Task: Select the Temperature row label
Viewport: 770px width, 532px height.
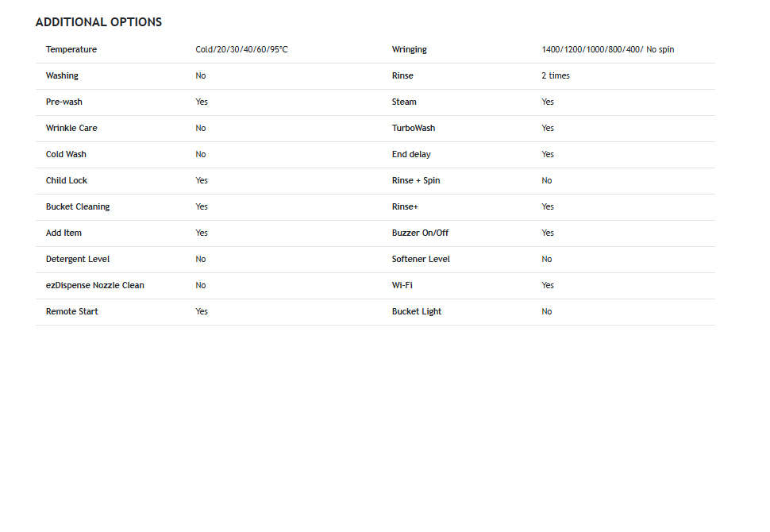Action: [71, 49]
